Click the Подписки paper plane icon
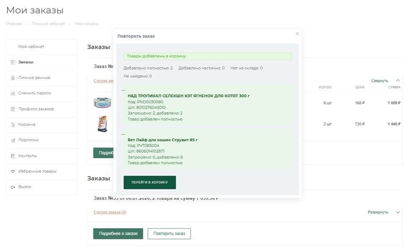 click(13, 140)
